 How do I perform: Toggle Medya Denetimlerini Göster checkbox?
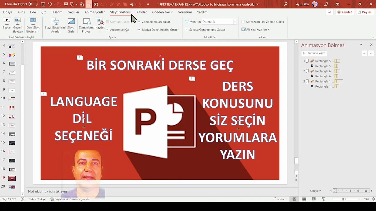(x=140, y=30)
